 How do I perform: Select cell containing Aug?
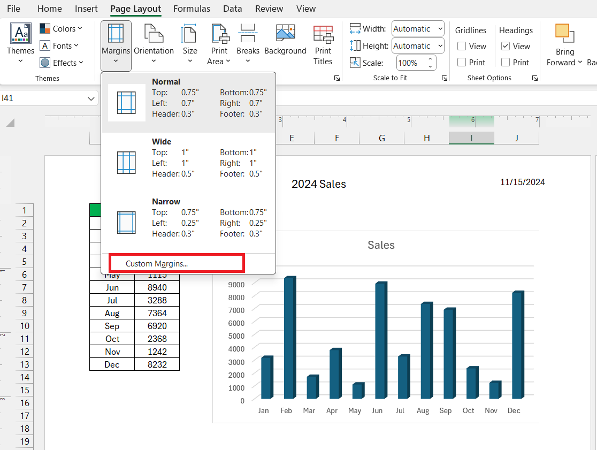click(x=112, y=313)
